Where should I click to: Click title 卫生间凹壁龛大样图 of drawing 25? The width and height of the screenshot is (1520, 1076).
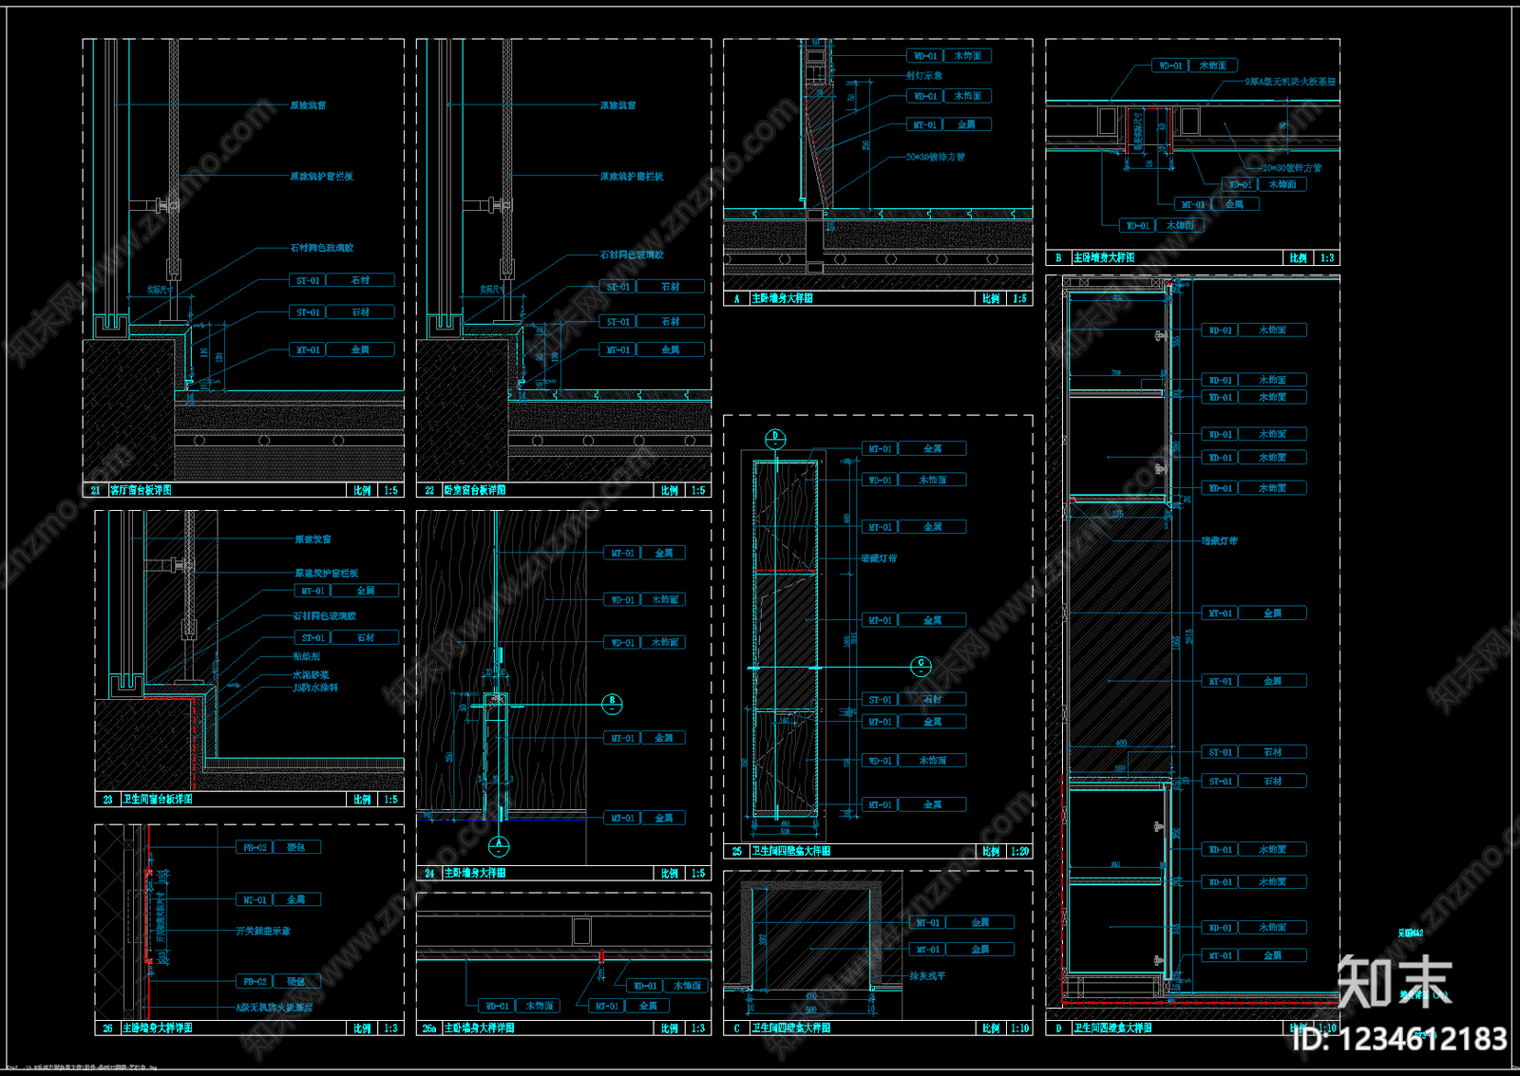[791, 851]
